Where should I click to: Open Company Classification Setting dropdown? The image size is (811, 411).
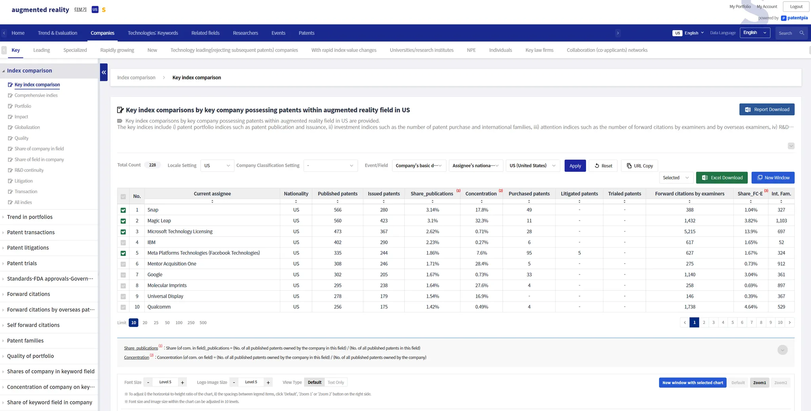tap(330, 166)
